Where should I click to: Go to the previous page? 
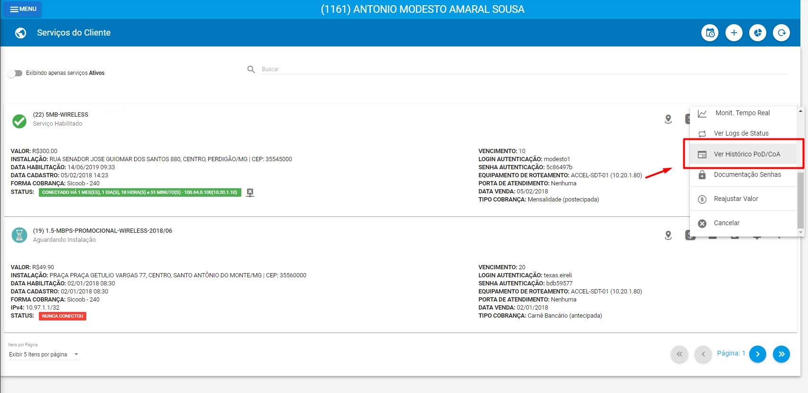703,354
